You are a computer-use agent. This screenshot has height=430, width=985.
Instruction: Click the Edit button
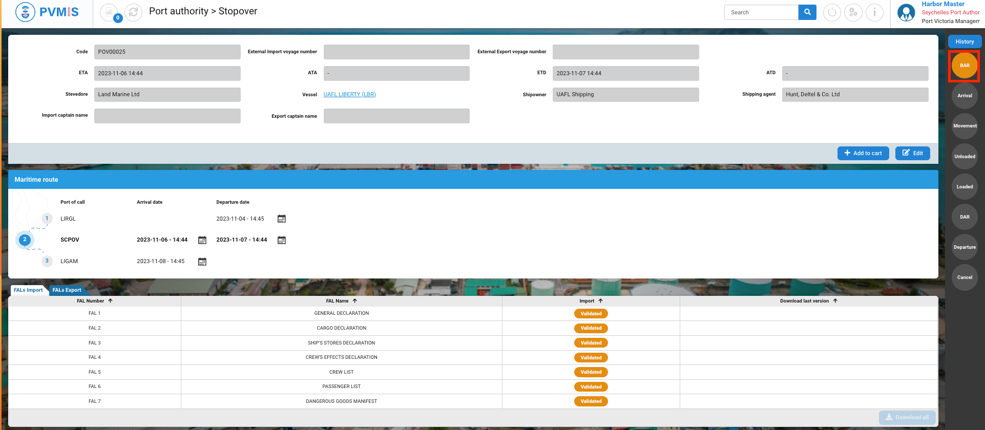912,153
